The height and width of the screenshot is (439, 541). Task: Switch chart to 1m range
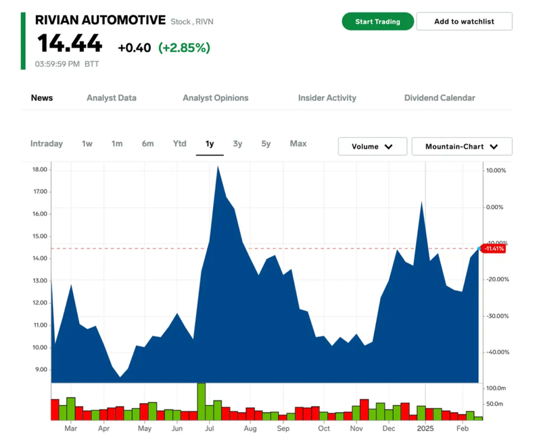tap(117, 143)
